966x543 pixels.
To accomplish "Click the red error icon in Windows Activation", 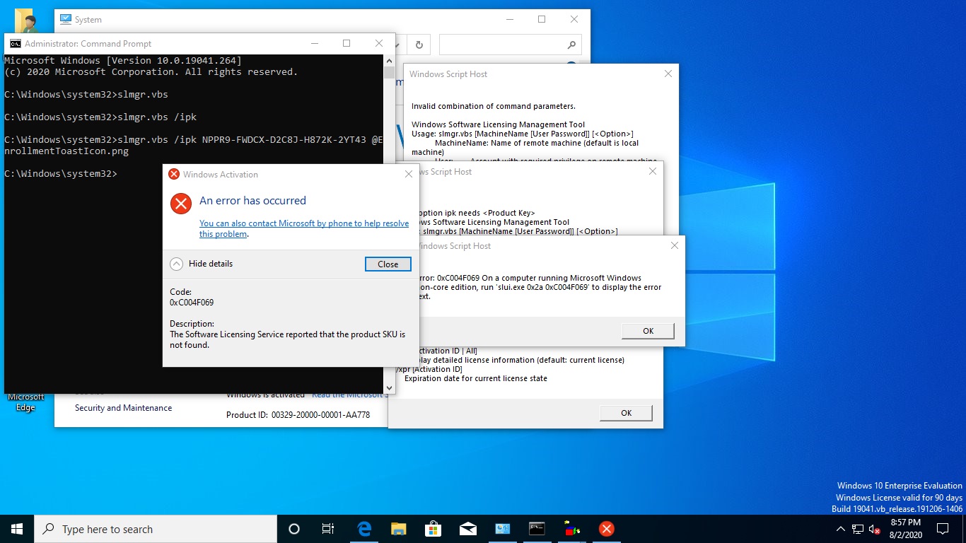I will [x=181, y=204].
